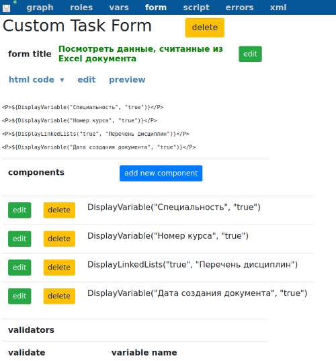336x361 pixels.
Task: Delete the DisplayLinkedLists component
Action: click(x=59, y=268)
